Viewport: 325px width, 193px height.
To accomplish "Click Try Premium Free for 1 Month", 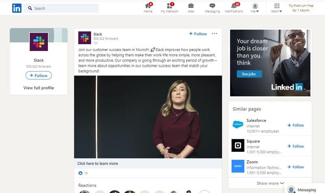I will 301,8.
